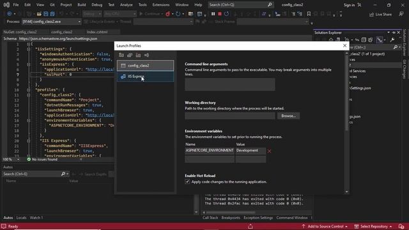The width and height of the screenshot is (409, 230).
Task: Stop debugging with the red square icon
Action: (x=220, y=14)
